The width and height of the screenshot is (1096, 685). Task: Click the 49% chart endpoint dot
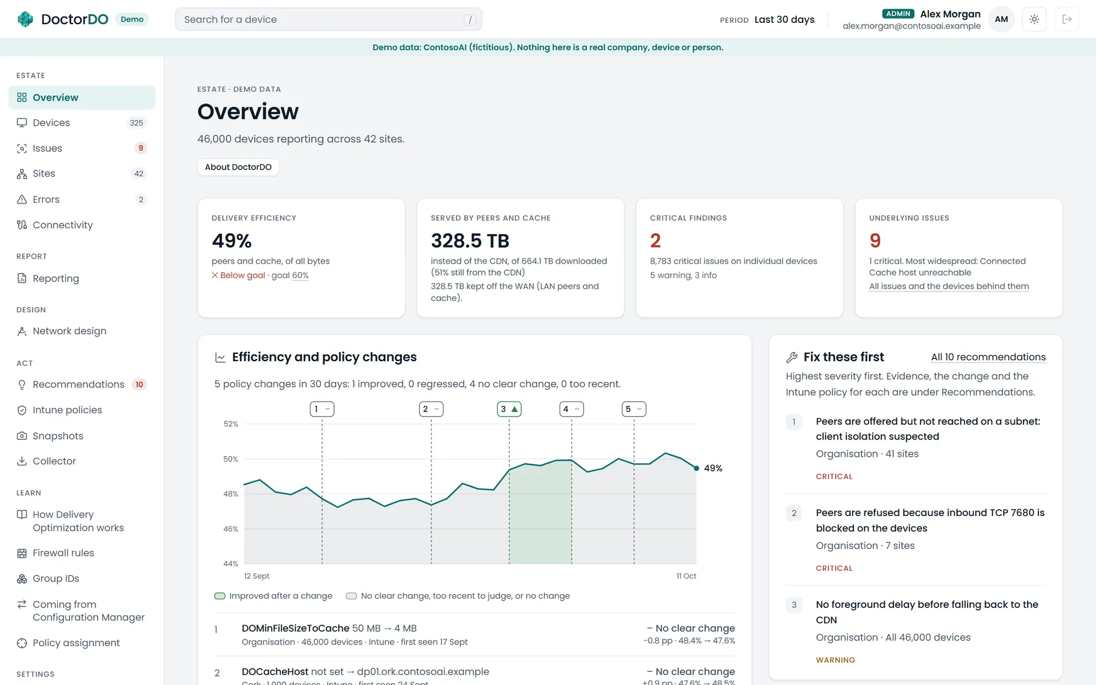point(696,468)
